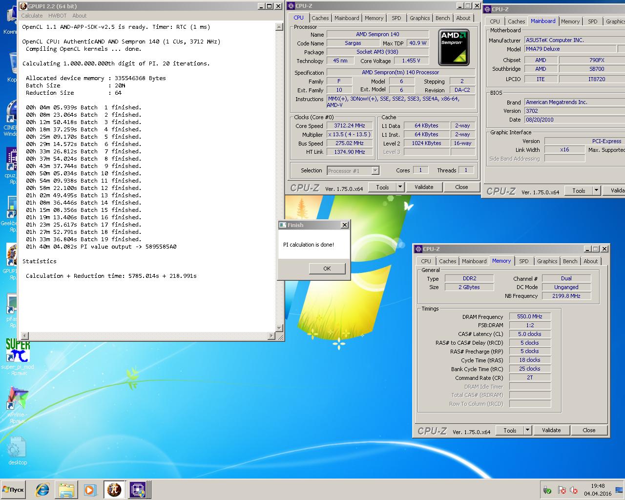Expand Tools dropdown arrow in Memory window
Screen dimensions: 625x500
point(528,430)
